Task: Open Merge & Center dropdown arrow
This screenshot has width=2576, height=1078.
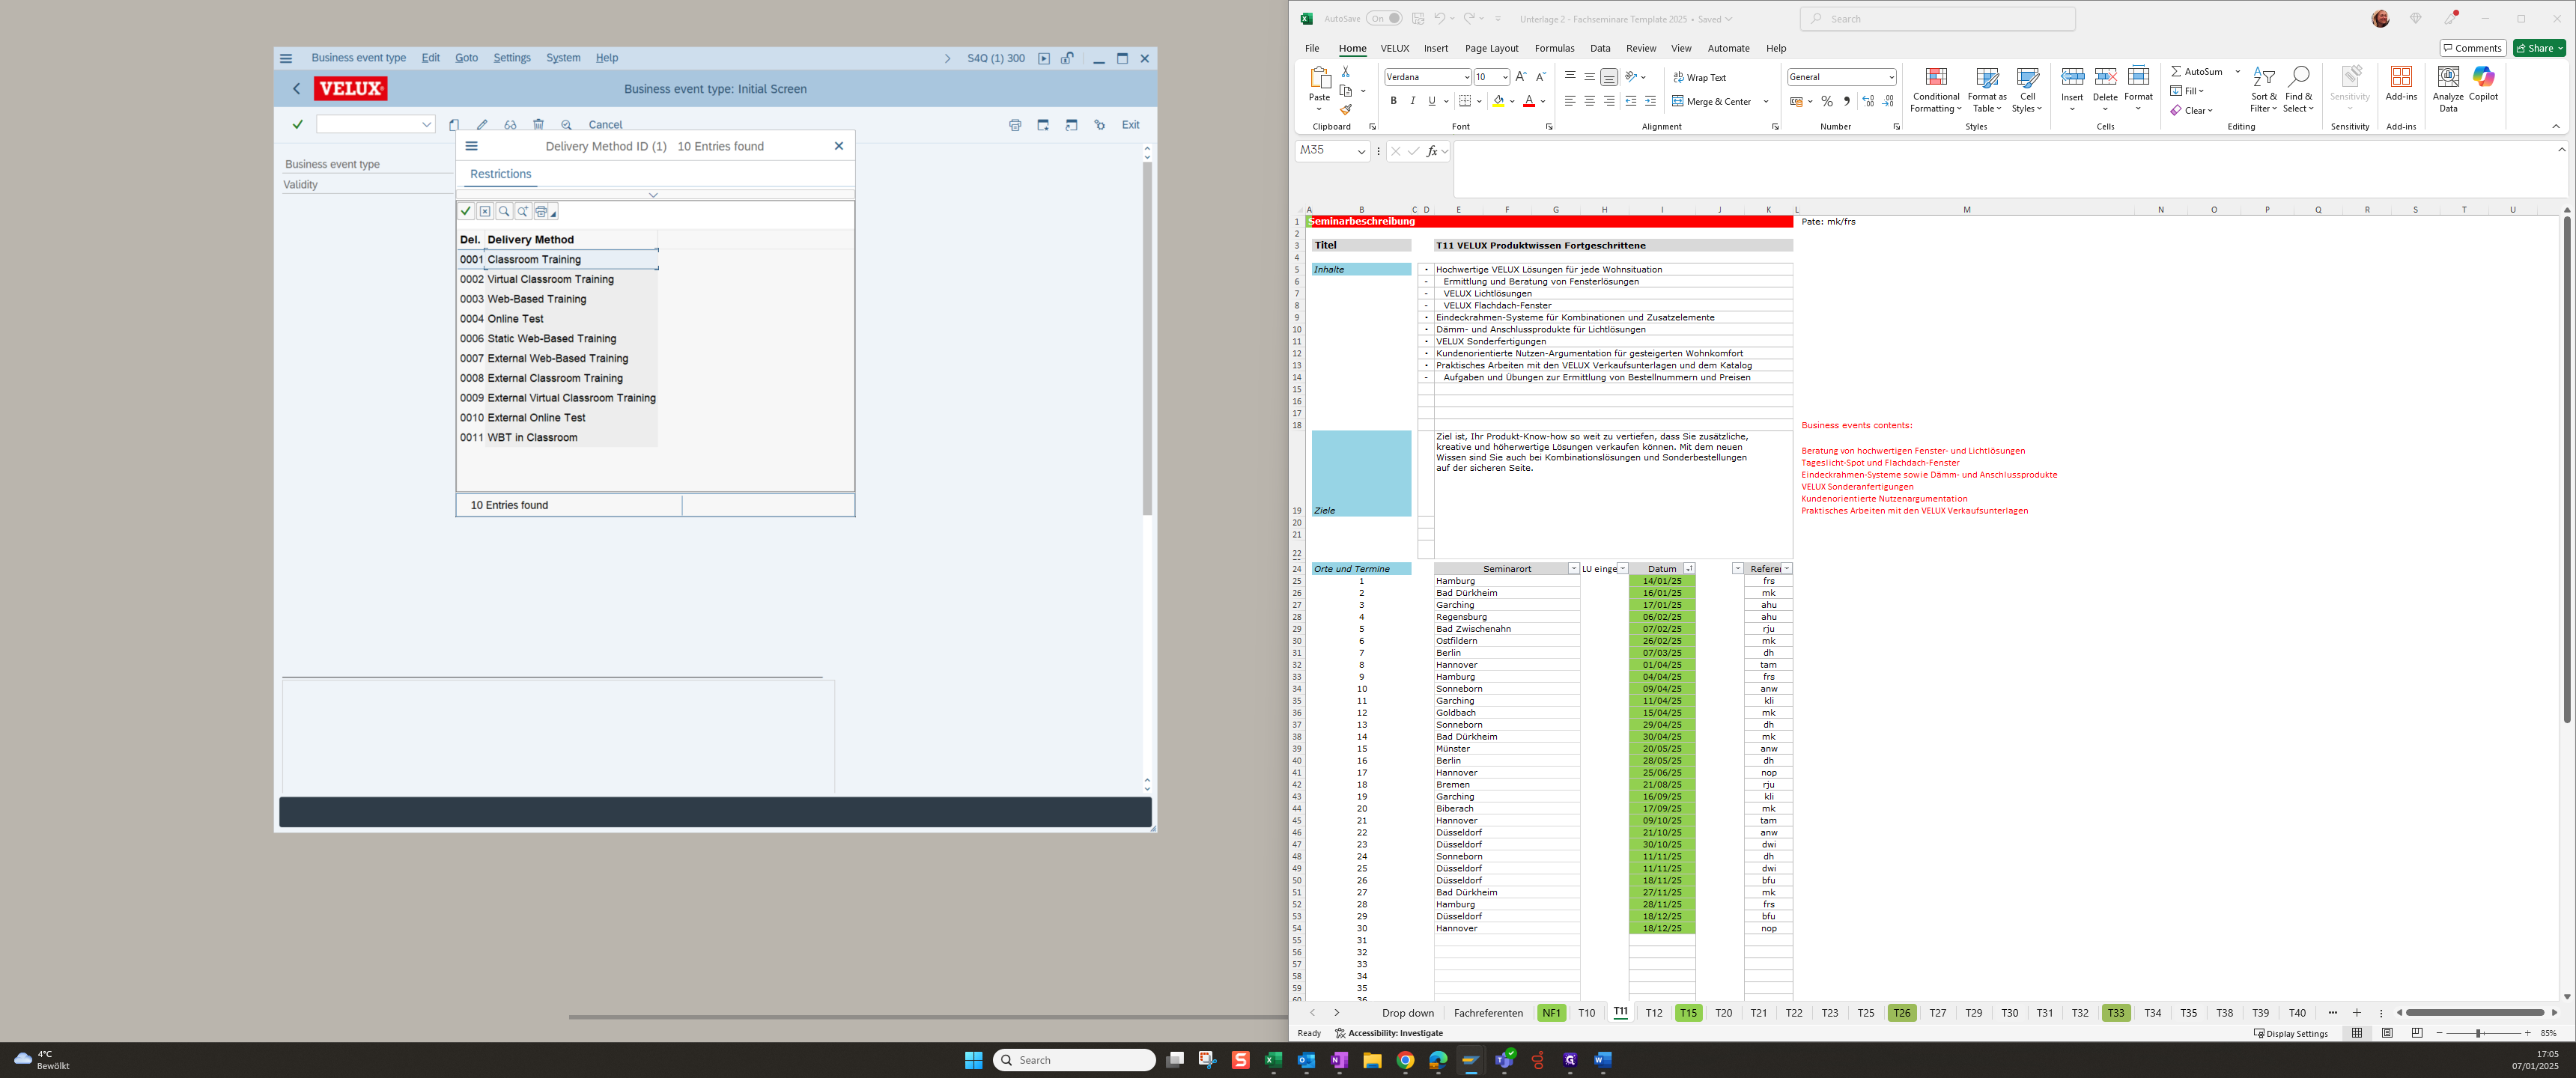Action: (x=1766, y=101)
